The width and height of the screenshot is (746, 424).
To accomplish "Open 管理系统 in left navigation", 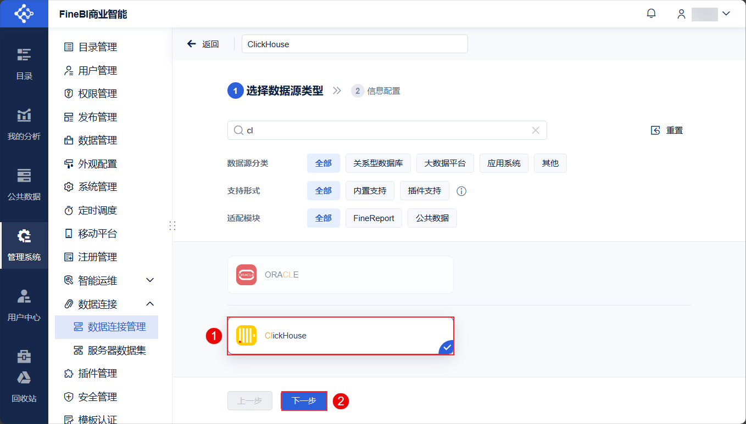I will coord(24,245).
